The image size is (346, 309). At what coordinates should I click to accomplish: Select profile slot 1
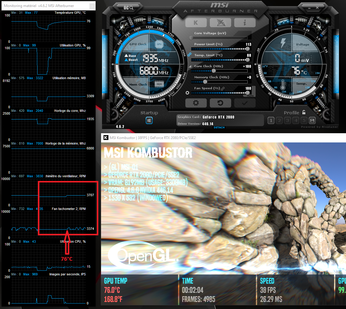point(271,120)
